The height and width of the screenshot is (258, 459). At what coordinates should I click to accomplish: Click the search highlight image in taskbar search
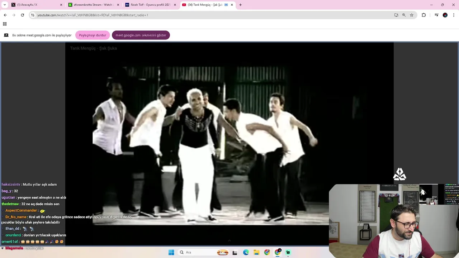tap(223, 252)
